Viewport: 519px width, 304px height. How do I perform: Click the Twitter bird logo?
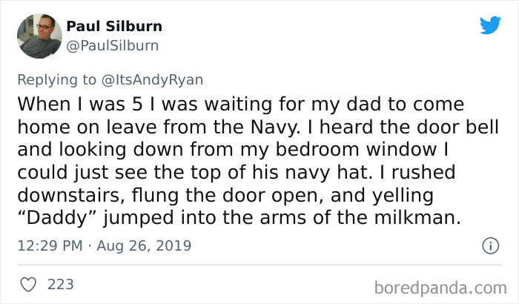pyautogui.click(x=490, y=25)
